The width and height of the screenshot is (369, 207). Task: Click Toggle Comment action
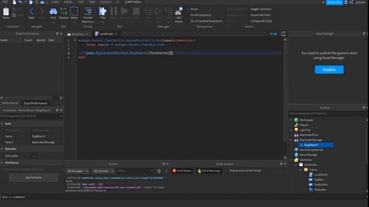(x=261, y=9)
